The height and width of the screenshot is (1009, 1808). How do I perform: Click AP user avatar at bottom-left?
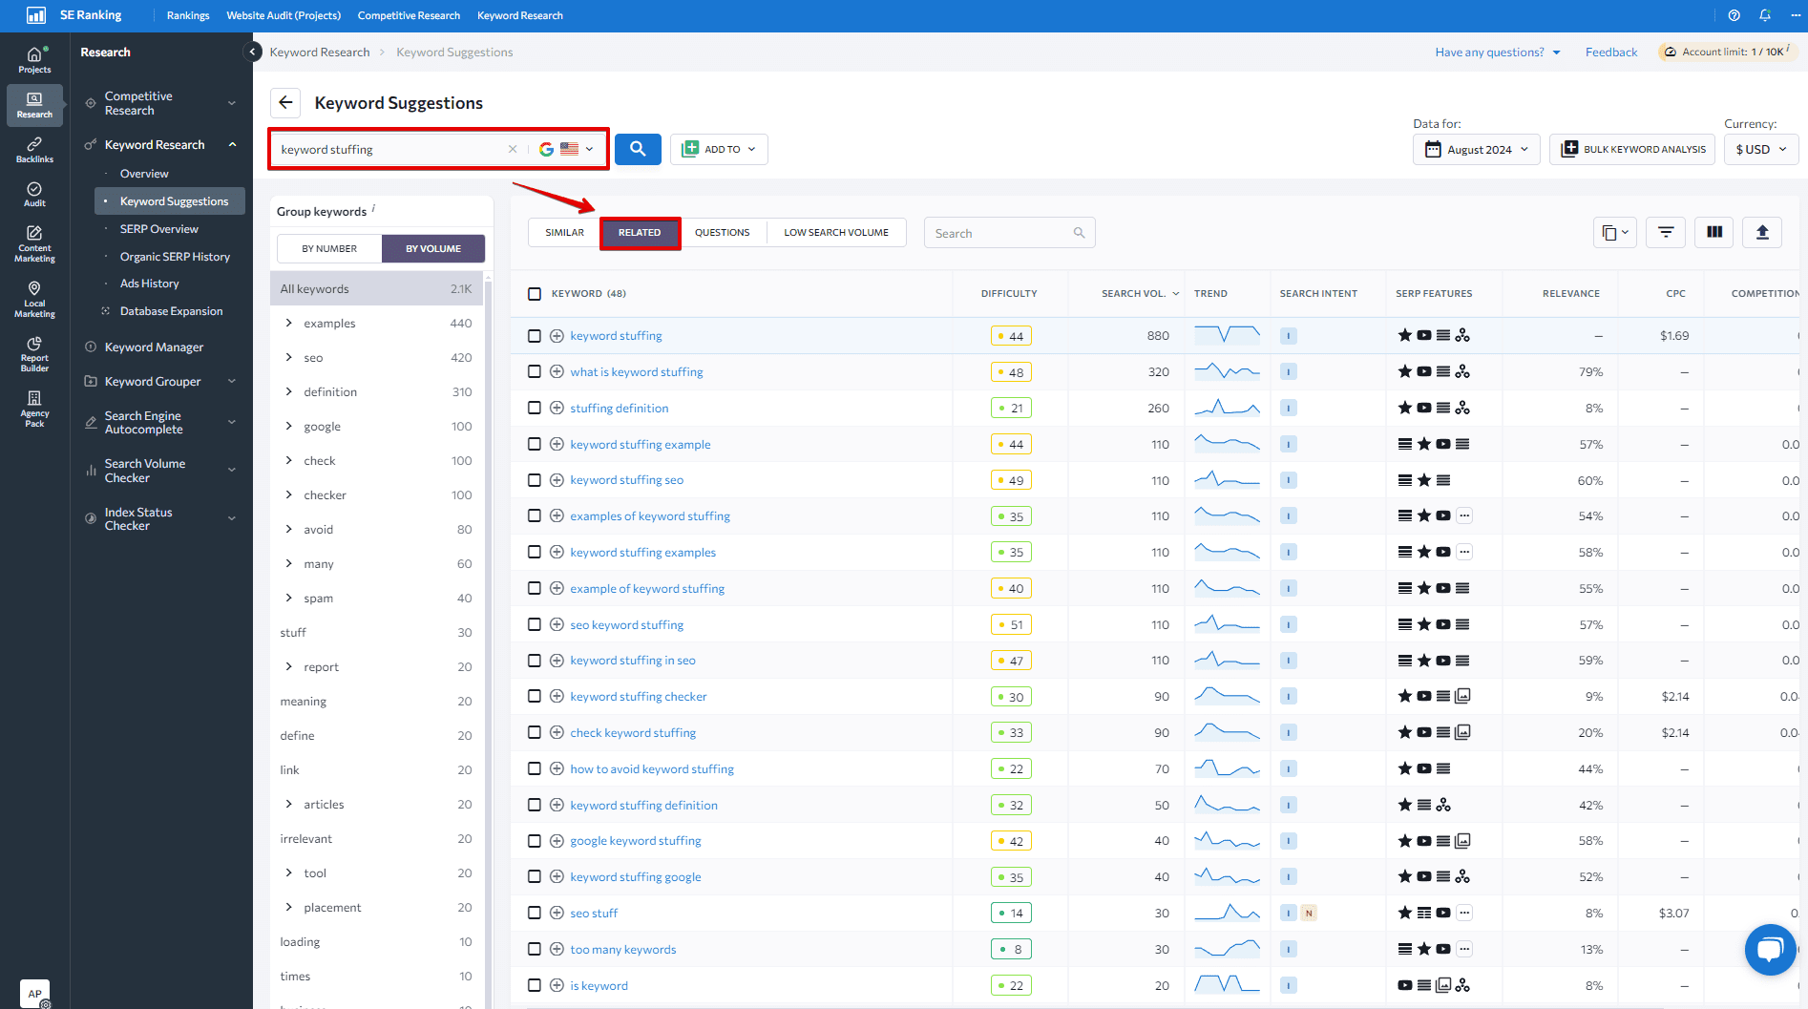click(x=34, y=993)
